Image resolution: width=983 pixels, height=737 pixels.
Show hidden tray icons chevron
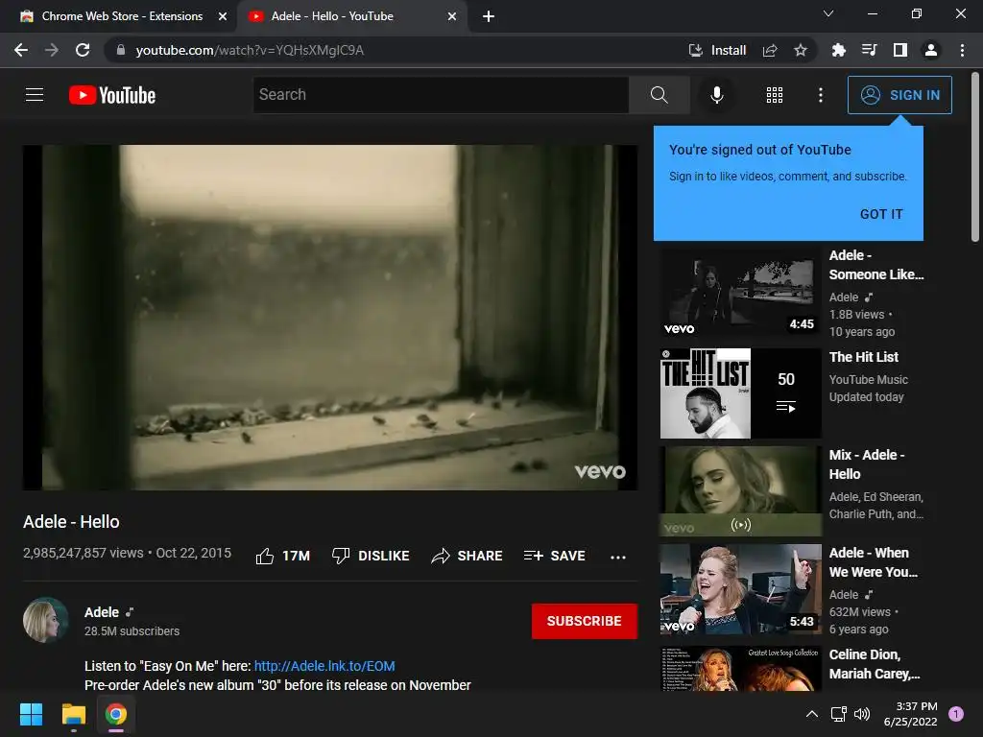click(811, 714)
